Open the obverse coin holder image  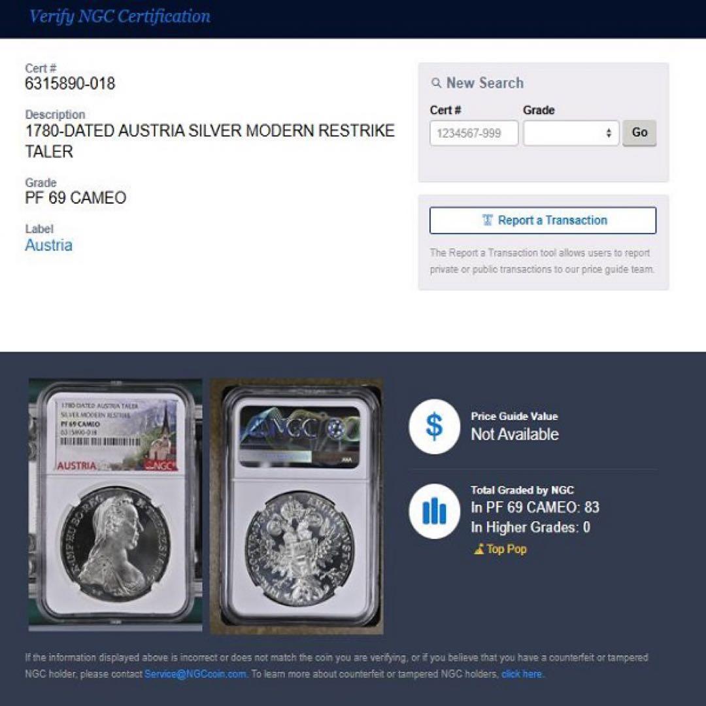click(115, 505)
